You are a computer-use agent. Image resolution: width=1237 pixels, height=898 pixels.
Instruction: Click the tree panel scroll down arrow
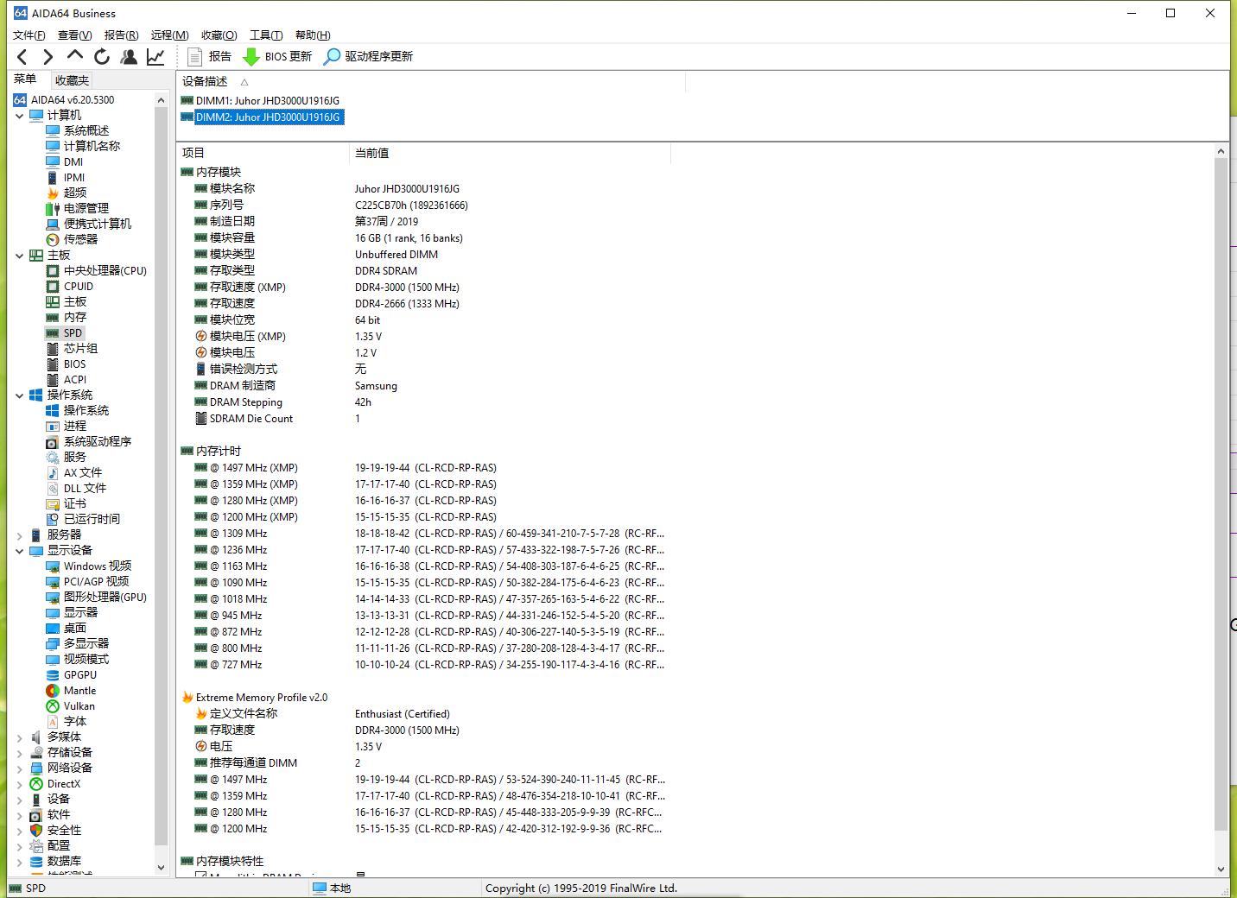tap(161, 868)
